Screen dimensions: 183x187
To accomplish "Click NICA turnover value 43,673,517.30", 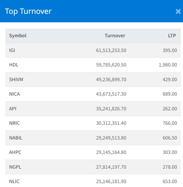I will click(x=111, y=94).
